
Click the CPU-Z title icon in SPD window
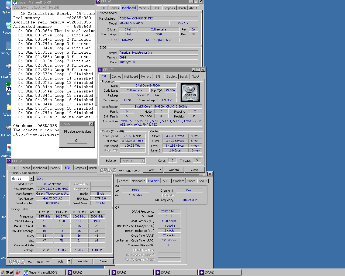pos(9,161)
